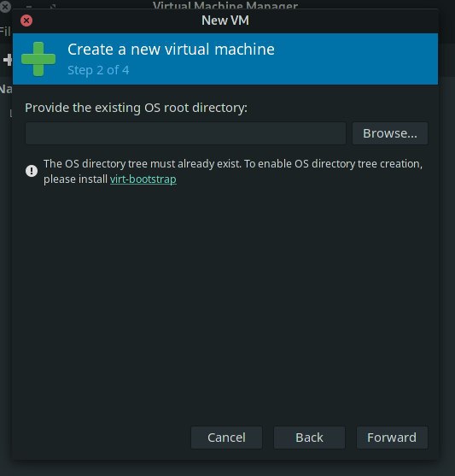Click the gray plus toolbar icon behind dialog
Viewport: 455px width, 476px height.
coord(8,60)
